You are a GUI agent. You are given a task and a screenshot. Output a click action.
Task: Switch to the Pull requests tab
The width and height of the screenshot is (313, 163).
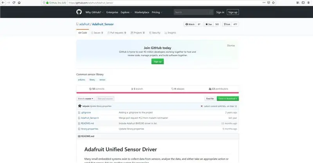click(117, 33)
